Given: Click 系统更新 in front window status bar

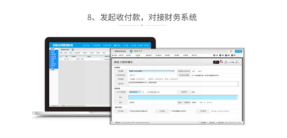Looking at the screenshot, I should coord(203,123).
